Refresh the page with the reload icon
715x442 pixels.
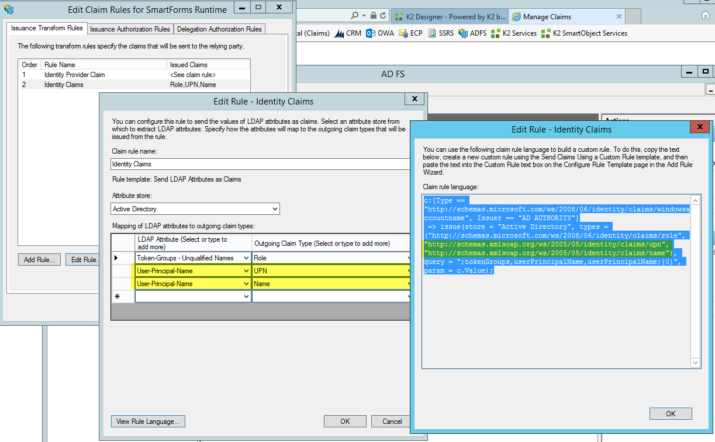tap(383, 16)
